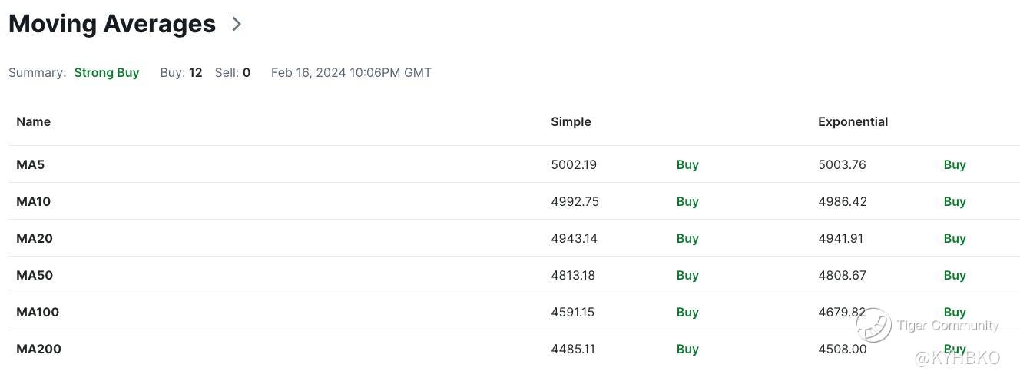1020x381 pixels.
Task: Click the MA5 simple Buy signal
Action: click(x=687, y=164)
